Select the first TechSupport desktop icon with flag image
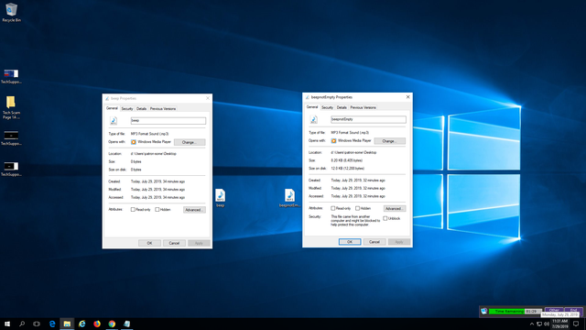586x330 pixels. (x=11, y=76)
